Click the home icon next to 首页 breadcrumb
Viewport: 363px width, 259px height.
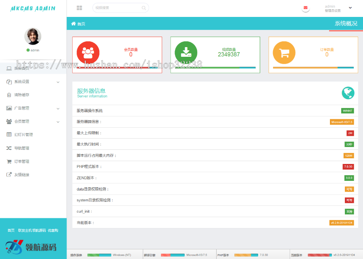(73, 24)
